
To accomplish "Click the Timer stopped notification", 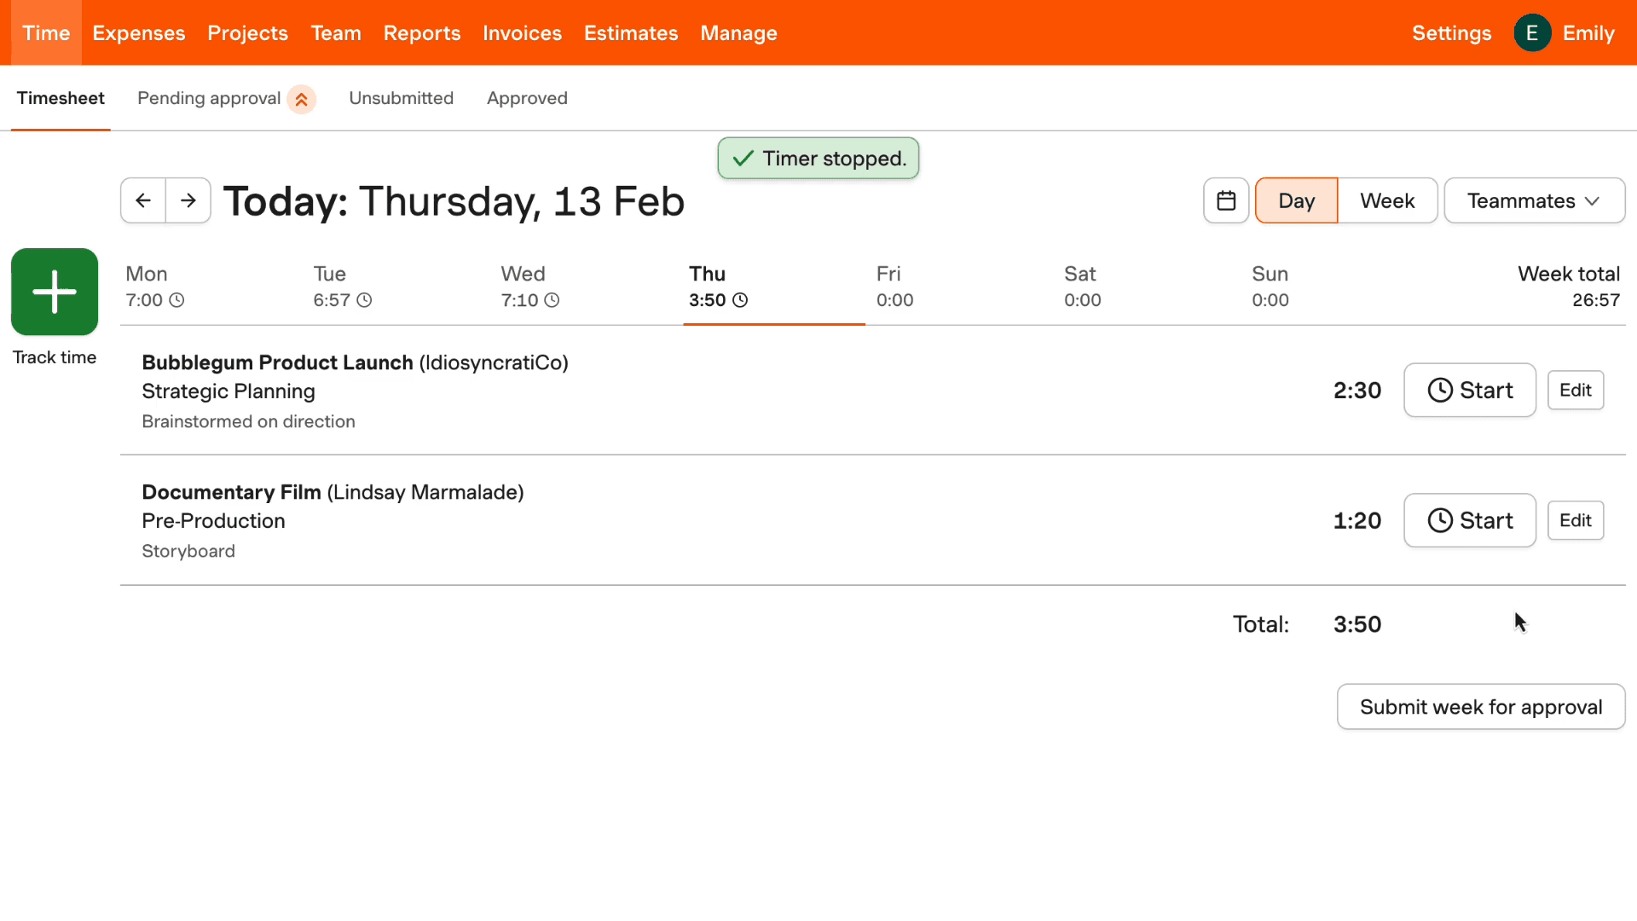I will pyautogui.click(x=818, y=159).
